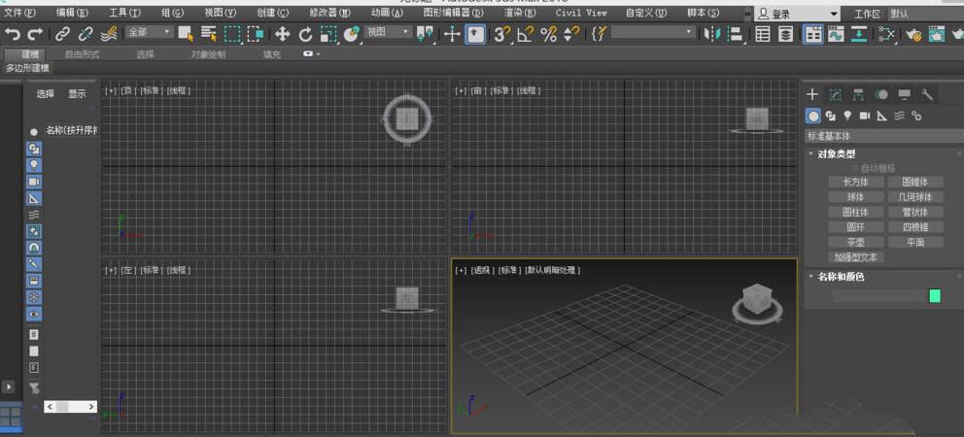The width and height of the screenshot is (964, 437).
Task: Open the 文件(F) menu
Action: [x=20, y=13]
